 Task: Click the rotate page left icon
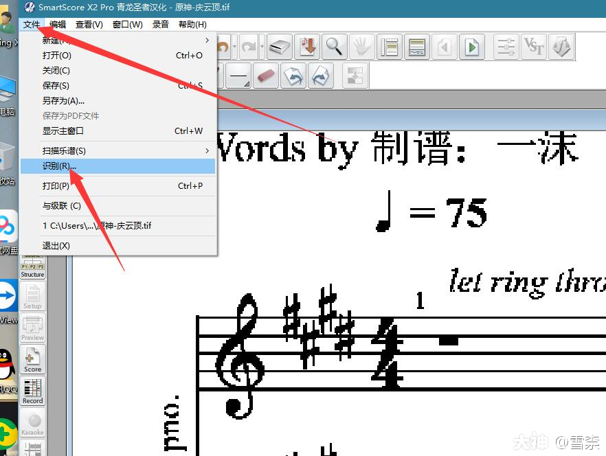tap(293, 76)
